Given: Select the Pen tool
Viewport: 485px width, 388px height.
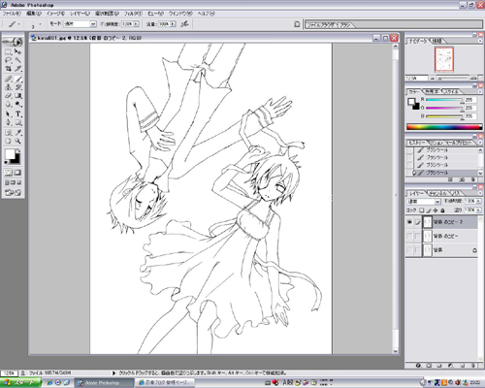Looking at the screenshot, I should (8, 122).
